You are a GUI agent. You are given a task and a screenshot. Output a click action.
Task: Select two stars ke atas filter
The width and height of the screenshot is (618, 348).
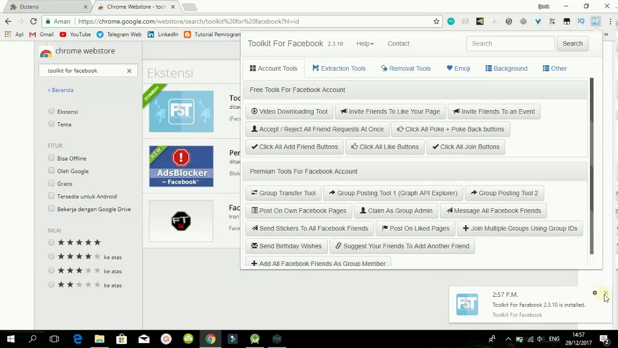click(x=51, y=284)
